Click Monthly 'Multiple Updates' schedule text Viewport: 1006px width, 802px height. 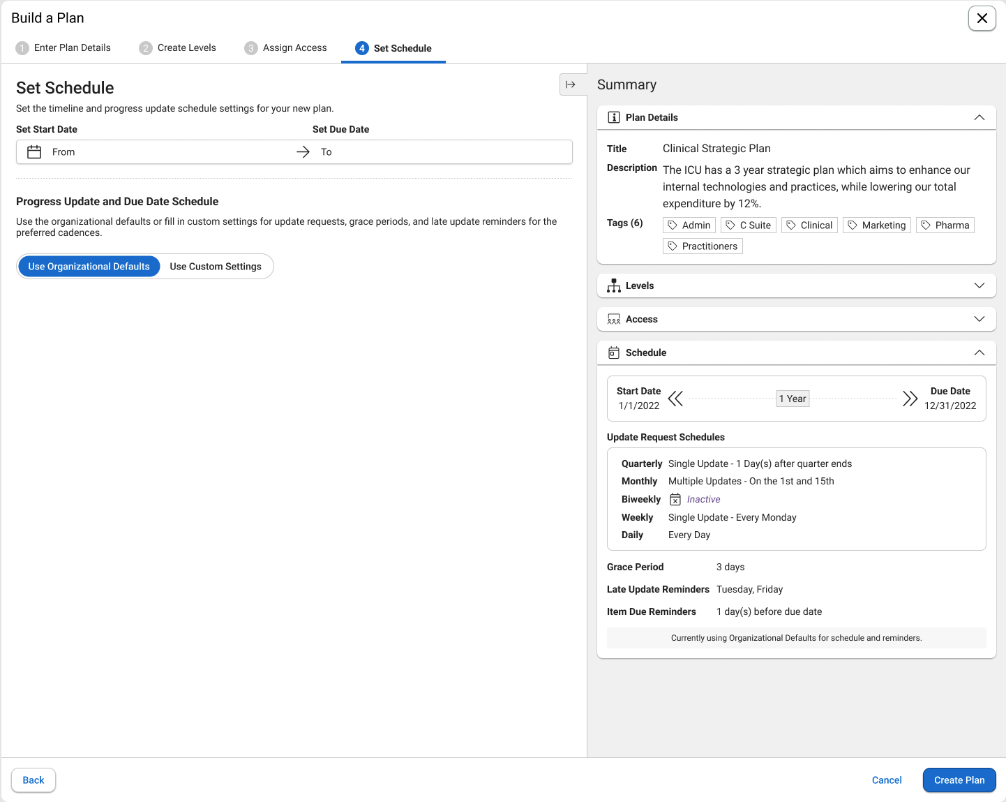751,481
